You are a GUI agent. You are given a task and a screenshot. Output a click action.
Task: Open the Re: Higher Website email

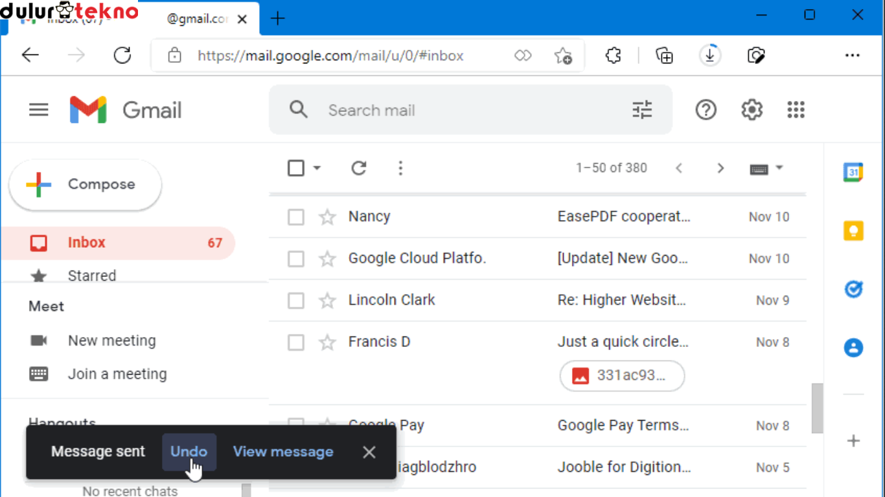[x=621, y=300]
